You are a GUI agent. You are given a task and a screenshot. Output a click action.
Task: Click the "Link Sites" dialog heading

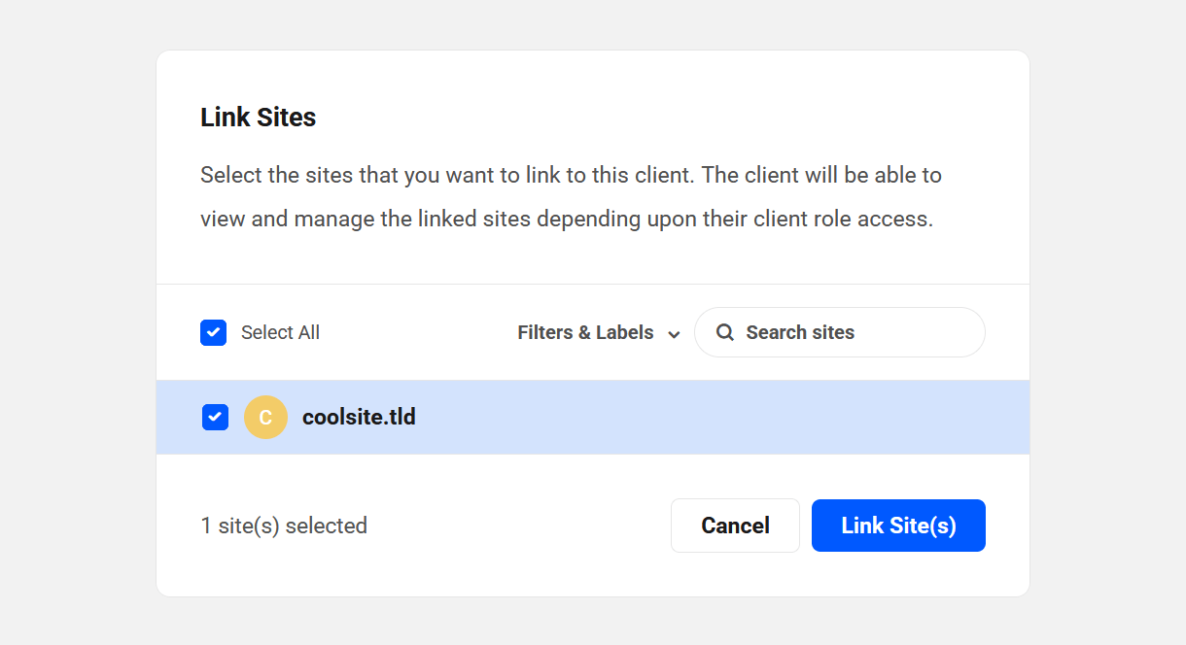(258, 118)
